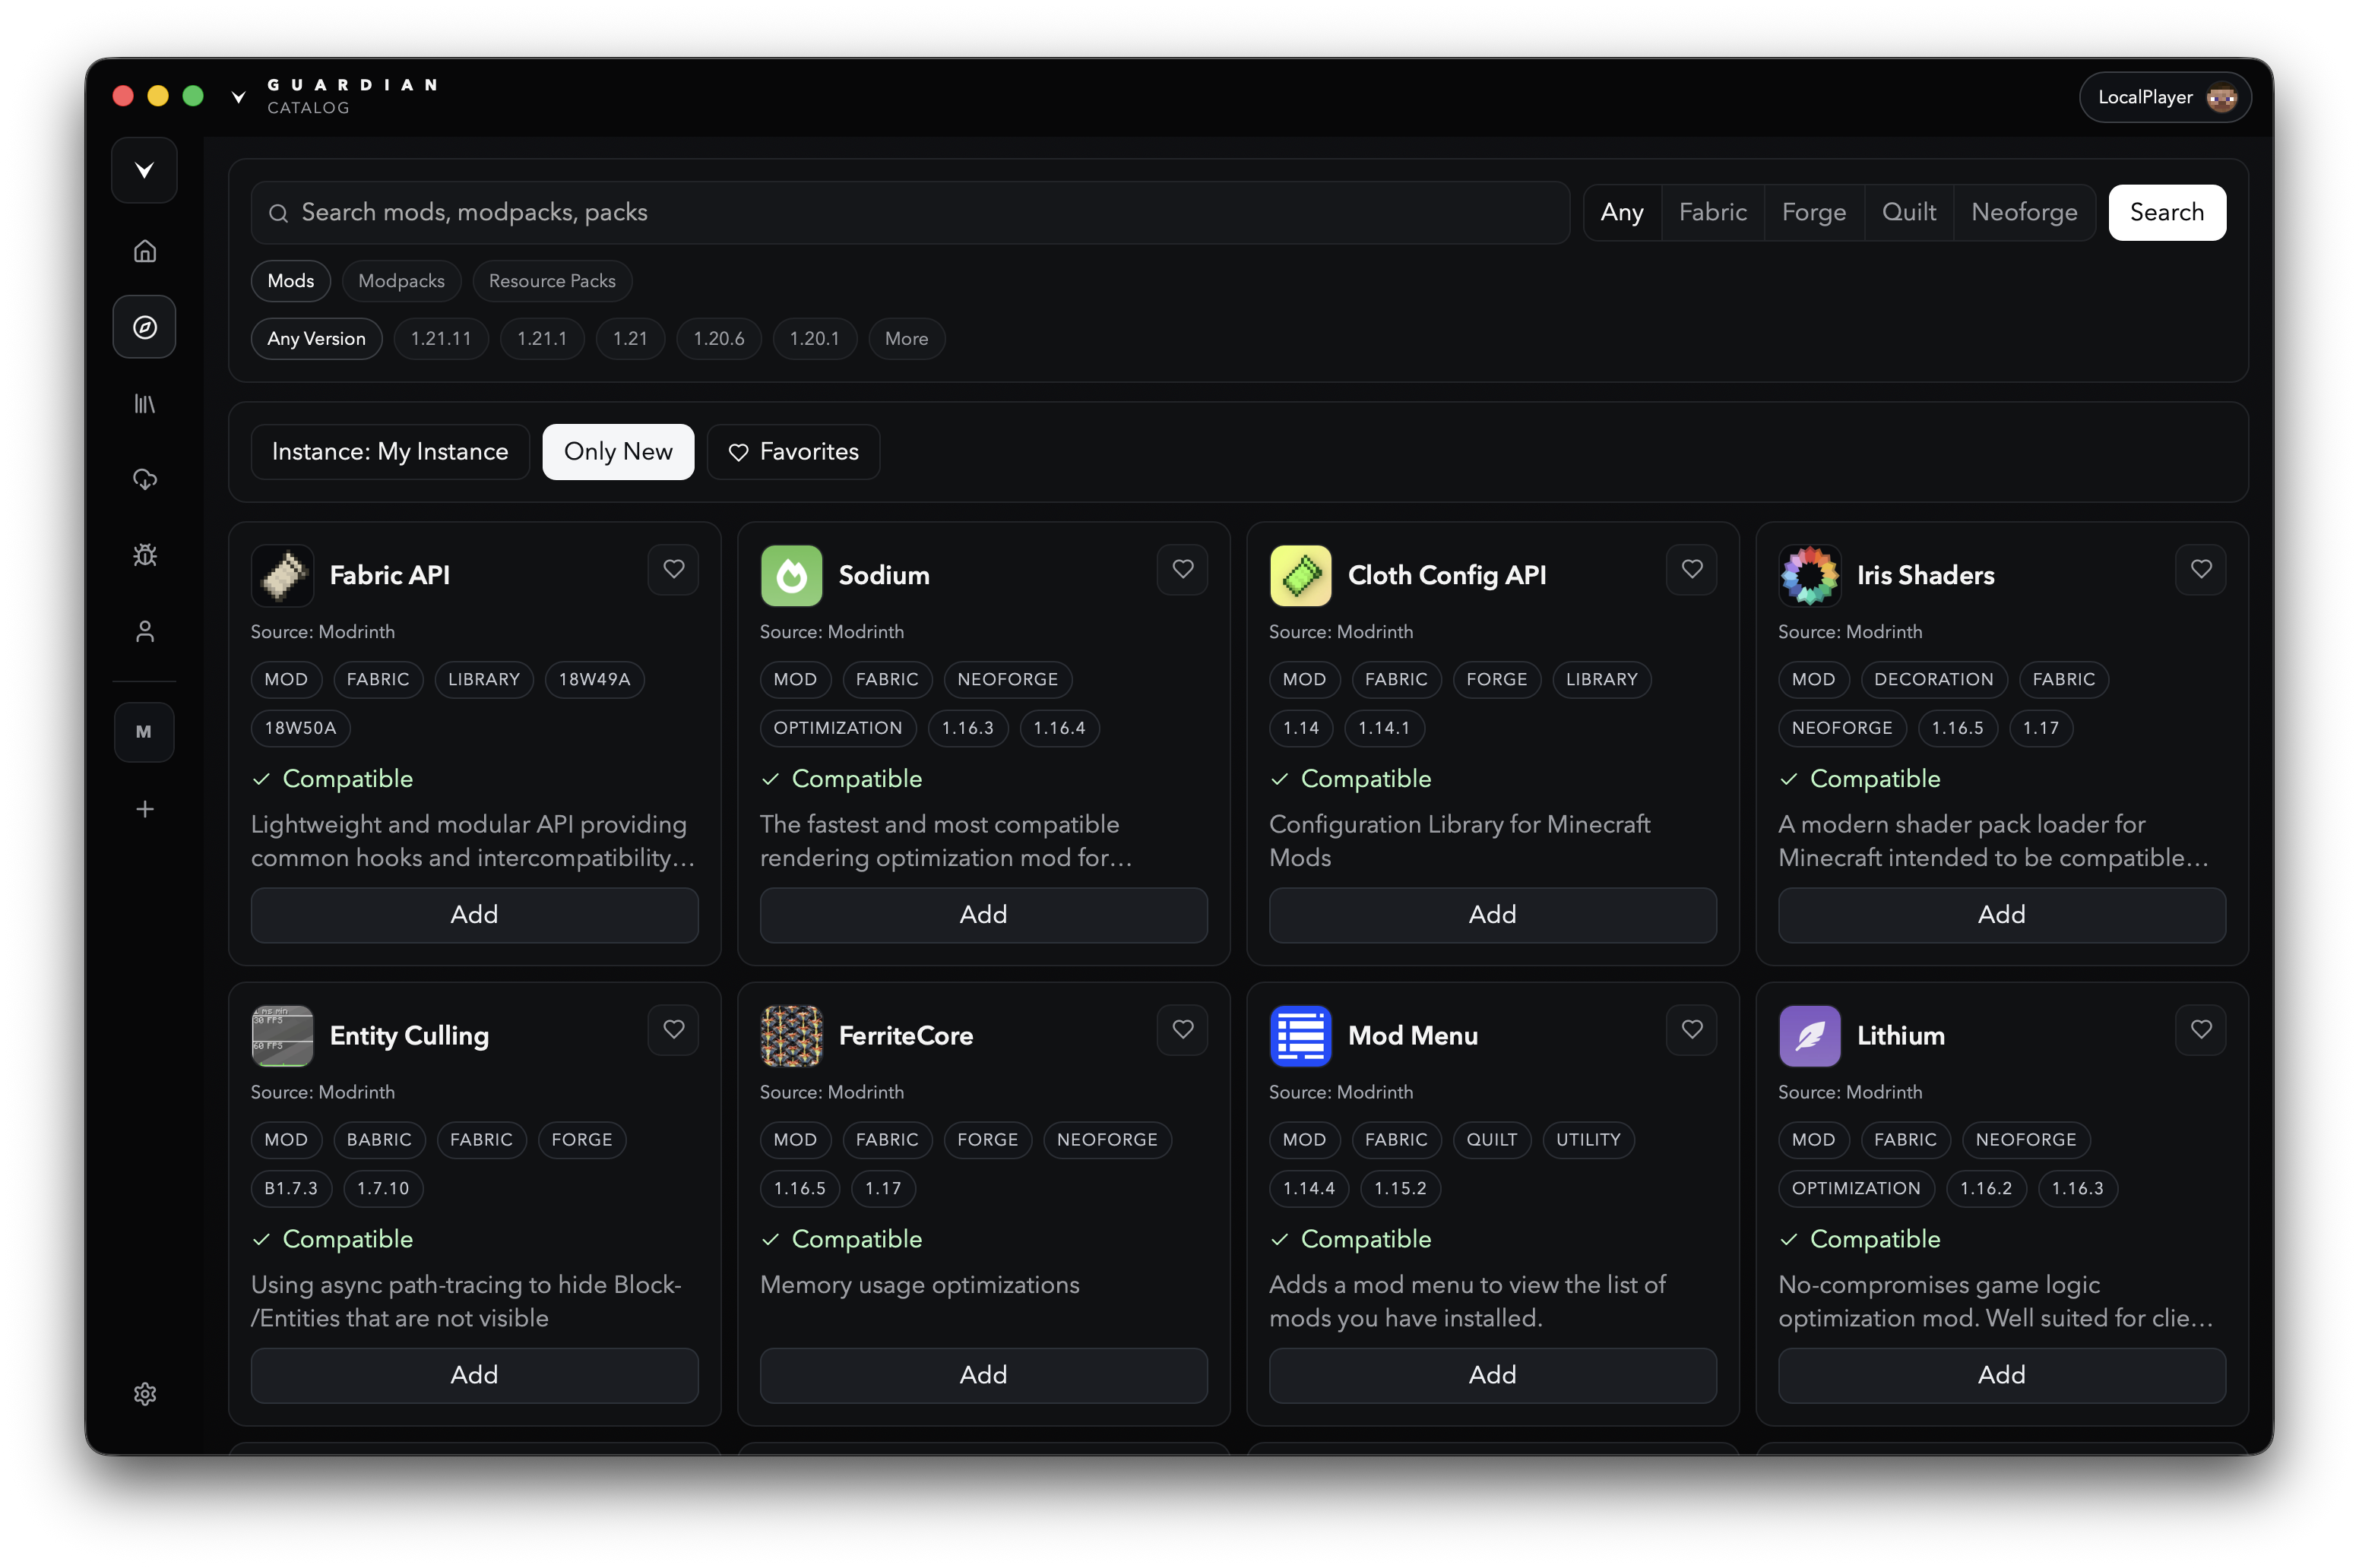2359x1568 pixels.
Task: Filter by Fabric loader
Action: pyautogui.click(x=1713, y=213)
